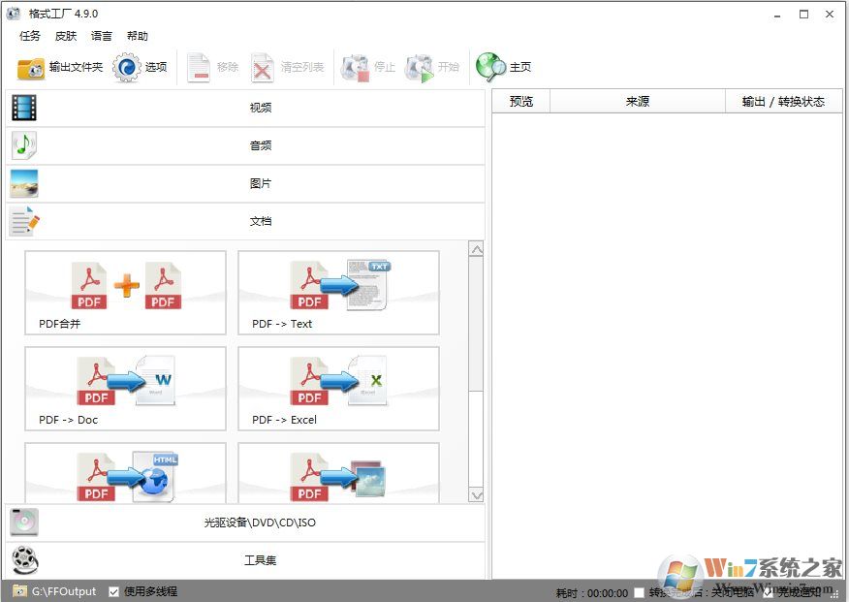The height and width of the screenshot is (602, 849).
Task: Open 选项 options gear icon
Action: point(126,67)
